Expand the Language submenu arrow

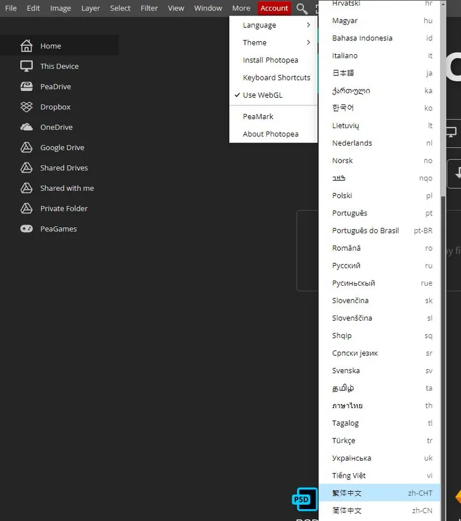pos(308,25)
